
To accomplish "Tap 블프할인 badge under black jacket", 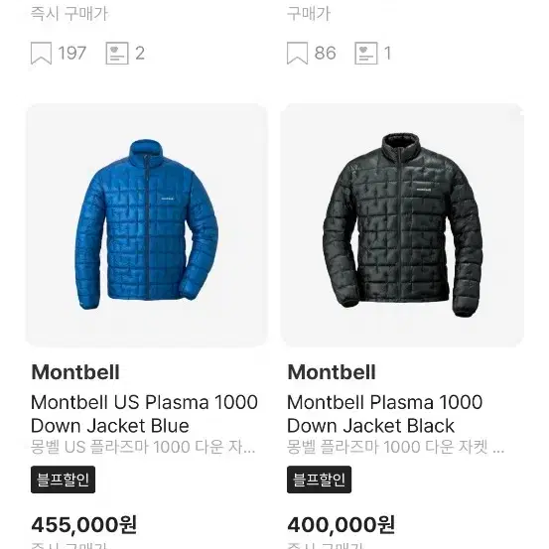I will pos(319,480).
